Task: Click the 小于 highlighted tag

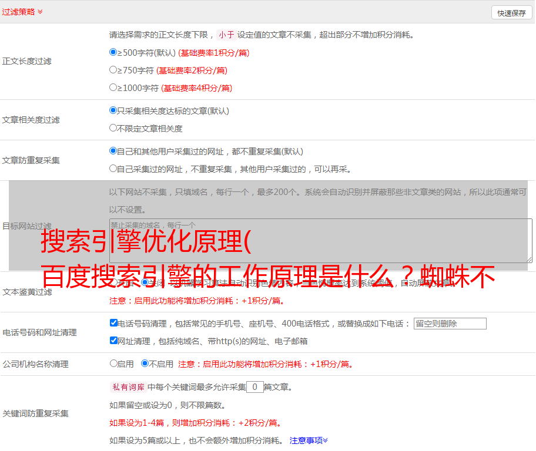Action: pyautogui.click(x=226, y=35)
